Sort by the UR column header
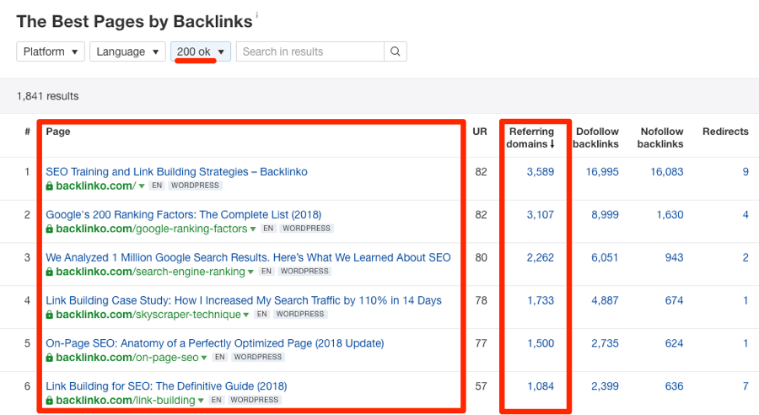Viewport: 759px width, 415px height. point(480,132)
